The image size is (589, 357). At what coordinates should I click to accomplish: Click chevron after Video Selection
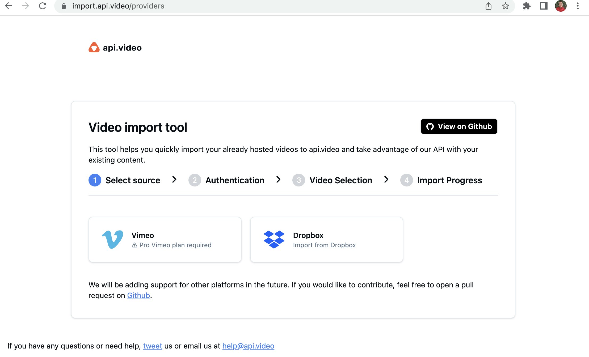(x=386, y=180)
